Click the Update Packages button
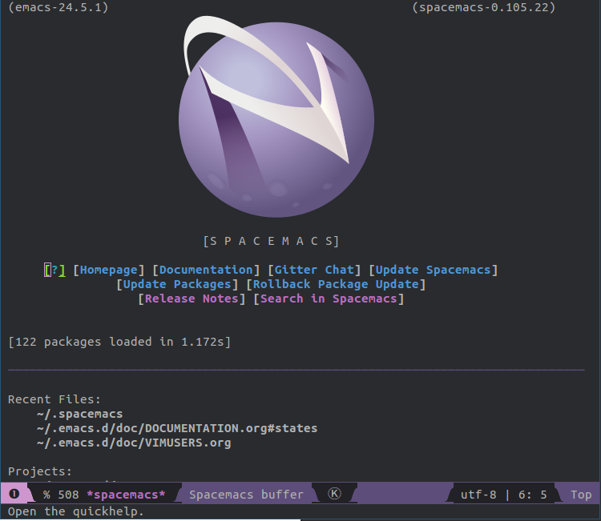The image size is (601, 521). pyautogui.click(x=177, y=285)
